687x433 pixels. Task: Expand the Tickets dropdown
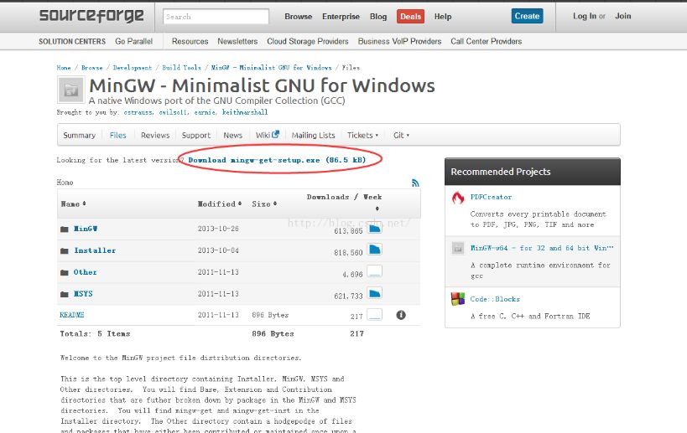click(362, 135)
